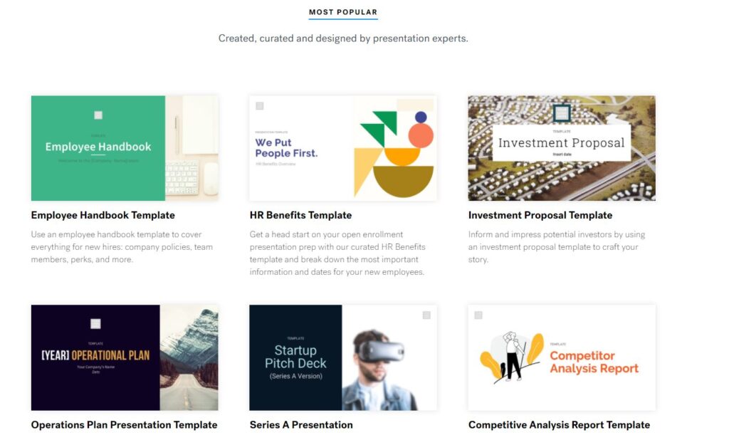Follow the Investment Proposal Template title link
729x435 pixels.
pos(540,215)
